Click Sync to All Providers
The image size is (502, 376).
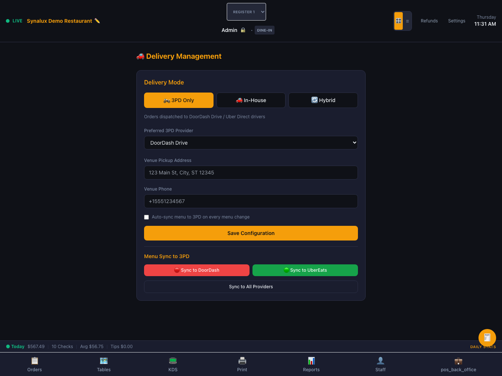click(x=251, y=287)
